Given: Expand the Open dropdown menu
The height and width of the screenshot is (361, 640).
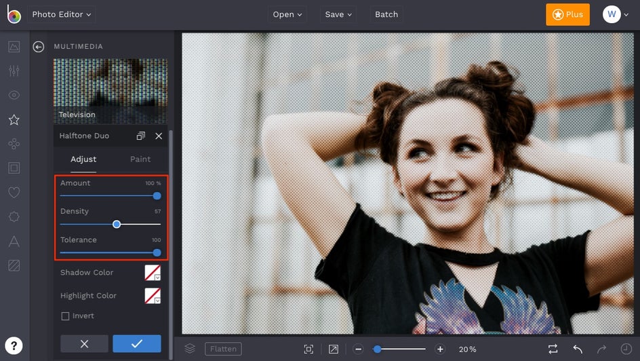Looking at the screenshot, I should pyautogui.click(x=288, y=14).
